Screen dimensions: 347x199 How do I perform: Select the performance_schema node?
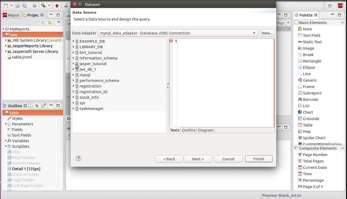tap(99, 80)
